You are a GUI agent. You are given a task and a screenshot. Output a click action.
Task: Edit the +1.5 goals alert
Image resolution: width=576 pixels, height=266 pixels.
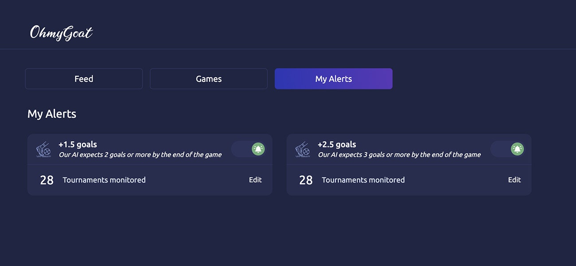[x=255, y=180]
